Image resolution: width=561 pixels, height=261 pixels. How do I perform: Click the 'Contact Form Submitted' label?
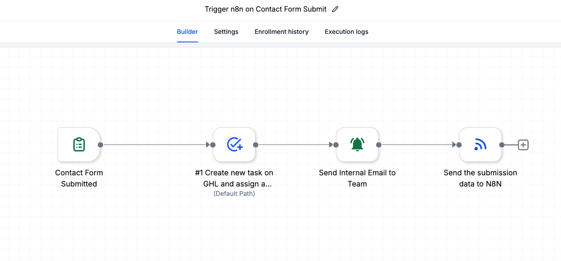79,178
